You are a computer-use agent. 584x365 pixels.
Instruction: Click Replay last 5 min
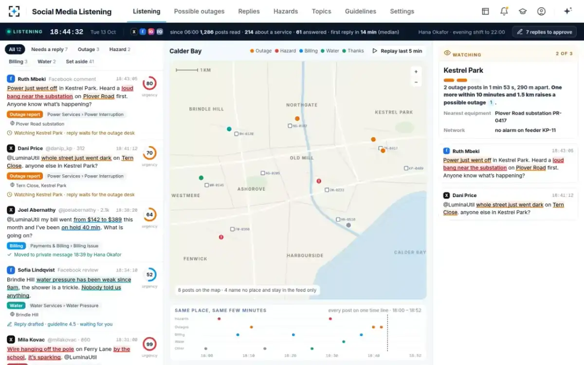[397, 51]
